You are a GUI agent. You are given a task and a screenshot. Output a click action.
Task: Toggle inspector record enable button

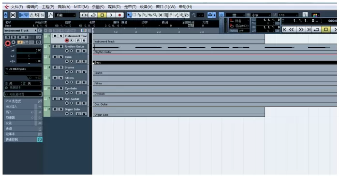pyautogui.click(x=8, y=43)
